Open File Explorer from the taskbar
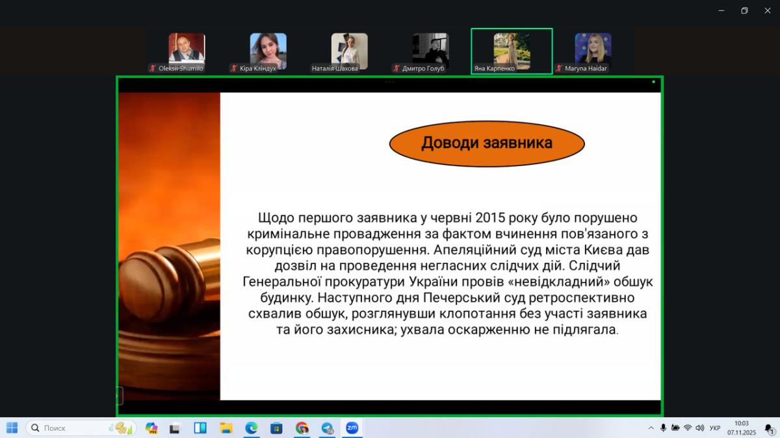The width and height of the screenshot is (780, 438). point(226,428)
